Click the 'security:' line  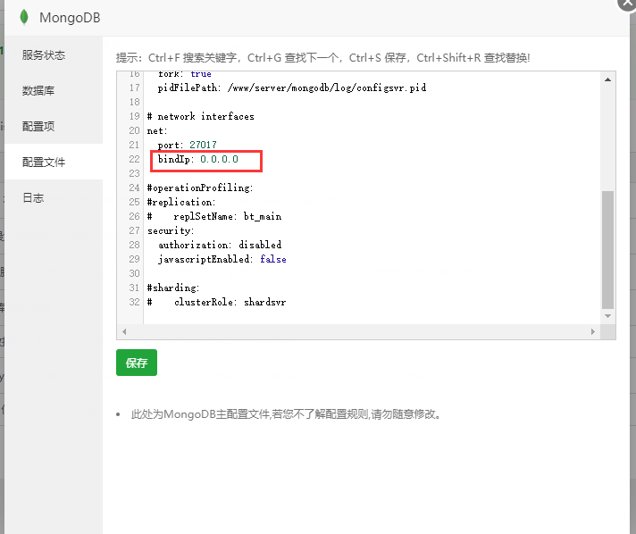pyautogui.click(x=171, y=230)
